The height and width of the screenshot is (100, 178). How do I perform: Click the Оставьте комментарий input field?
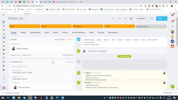(x=124, y=45)
